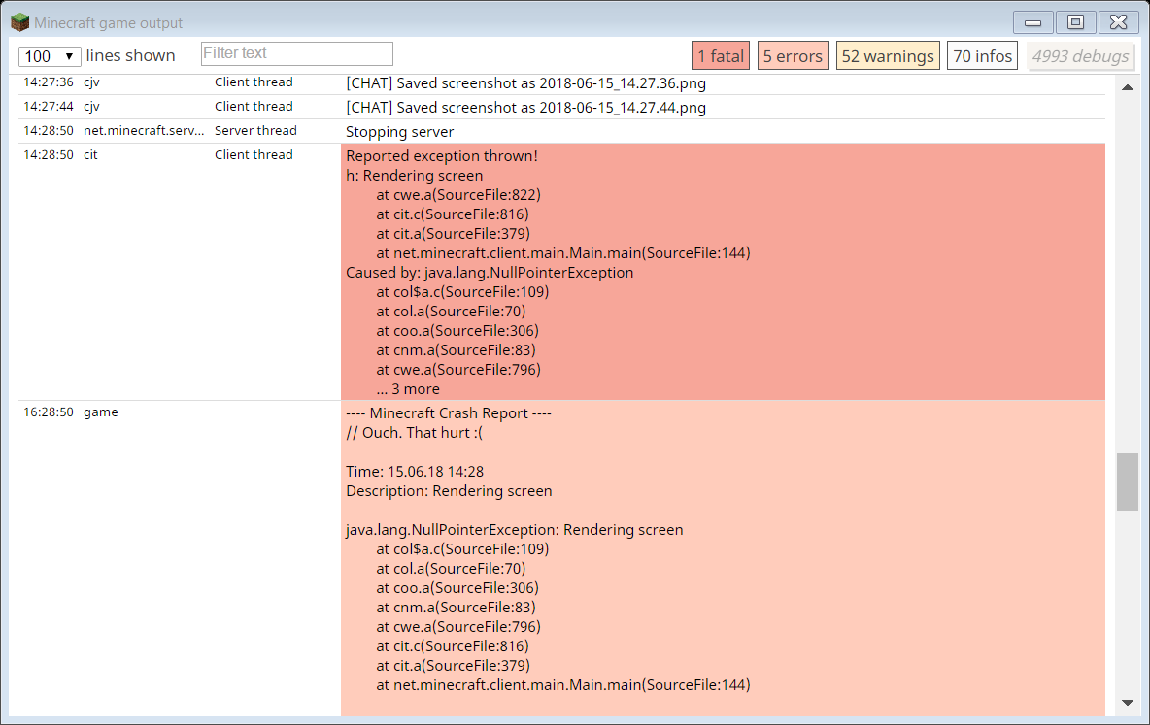
Task: Click the ... 3 more line
Action: coord(408,388)
